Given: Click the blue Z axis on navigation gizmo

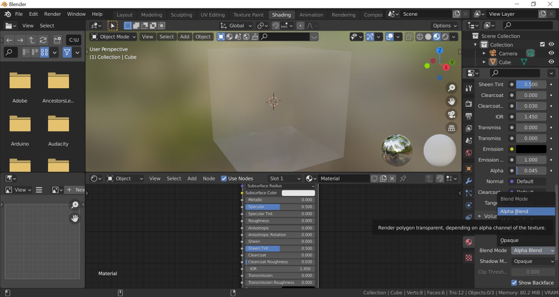Looking at the screenshot, I should (440, 51).
